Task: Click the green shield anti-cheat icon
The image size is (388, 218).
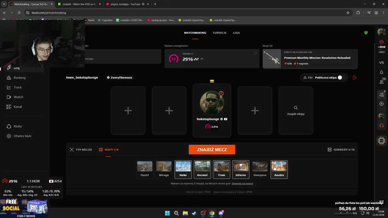Action: 366,33
